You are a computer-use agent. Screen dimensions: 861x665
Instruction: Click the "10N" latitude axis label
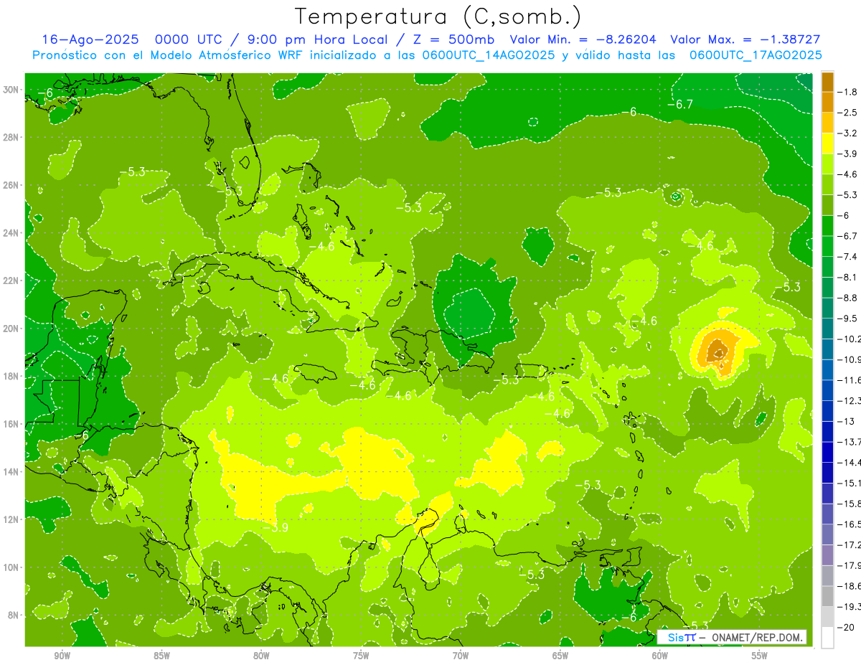(11, 567)
